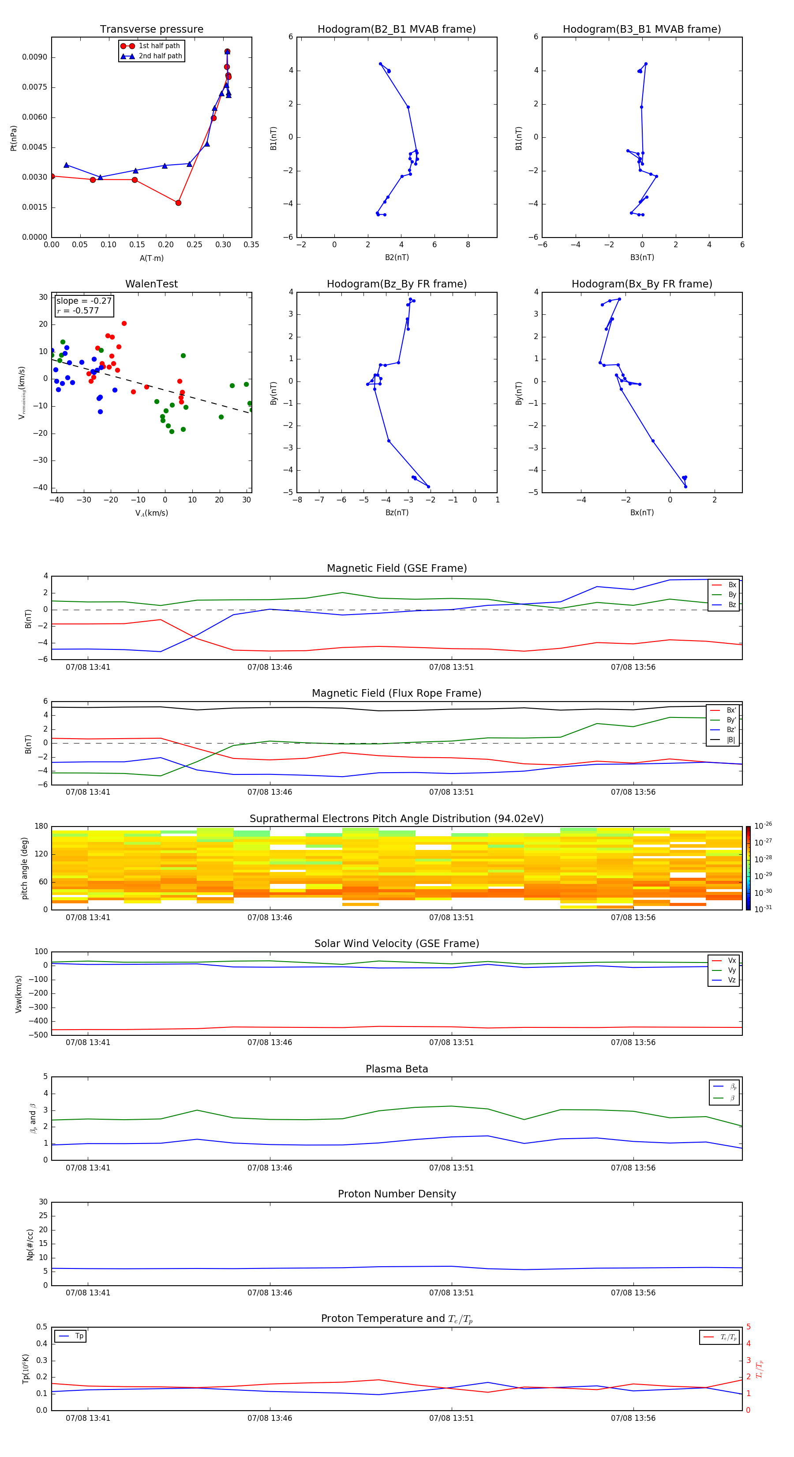Click the Bx' entry in flux rope legend
This screenshot has height=1457, width=794.
click(723, 710)
